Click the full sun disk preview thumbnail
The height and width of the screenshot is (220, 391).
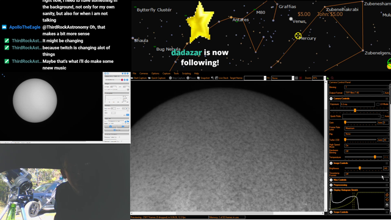tap(35, 100)
